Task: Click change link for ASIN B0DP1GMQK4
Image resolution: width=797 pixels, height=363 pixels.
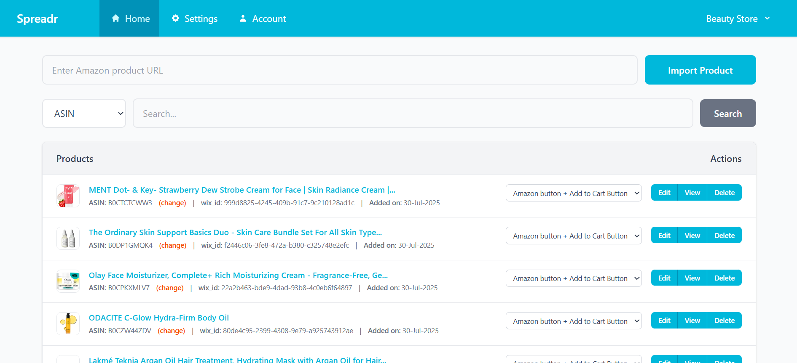Action: (173, 245)
